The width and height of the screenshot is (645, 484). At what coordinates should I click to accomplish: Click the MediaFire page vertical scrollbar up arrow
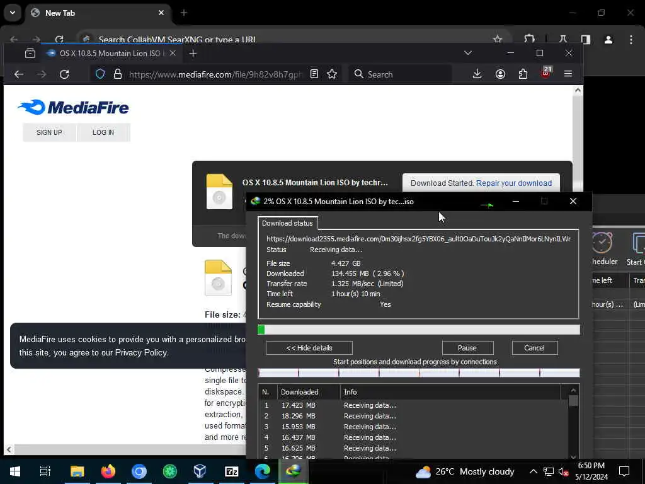coord(578,90)
